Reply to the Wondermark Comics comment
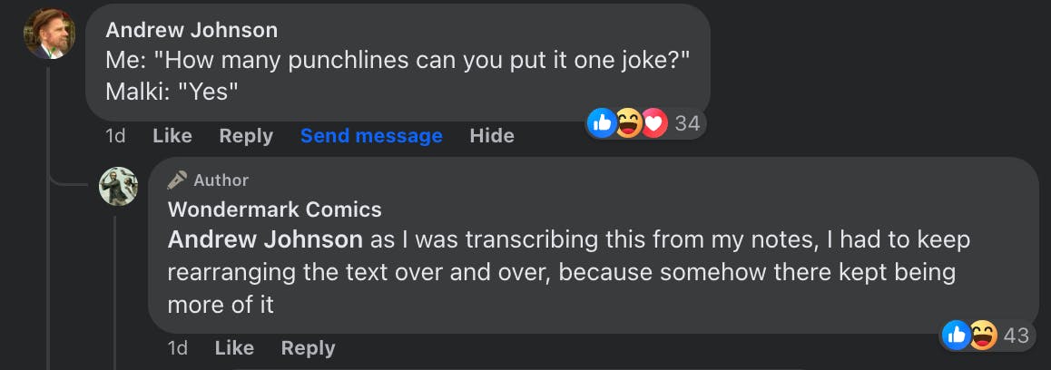The height and width of the screenshot is (370, 1051). [x=308, y=348]
